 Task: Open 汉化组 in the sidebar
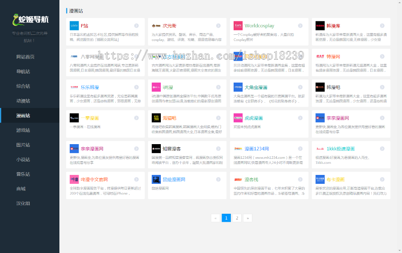coord(23,203)
